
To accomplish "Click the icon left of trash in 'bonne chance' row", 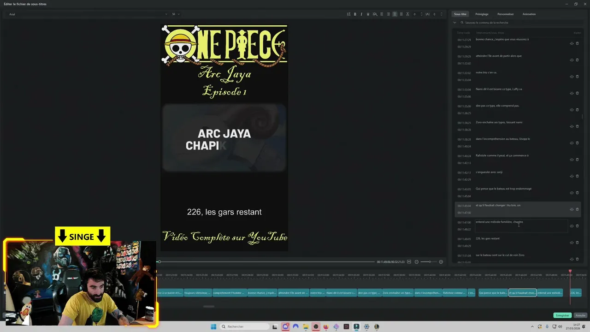I will click(572, 43).
